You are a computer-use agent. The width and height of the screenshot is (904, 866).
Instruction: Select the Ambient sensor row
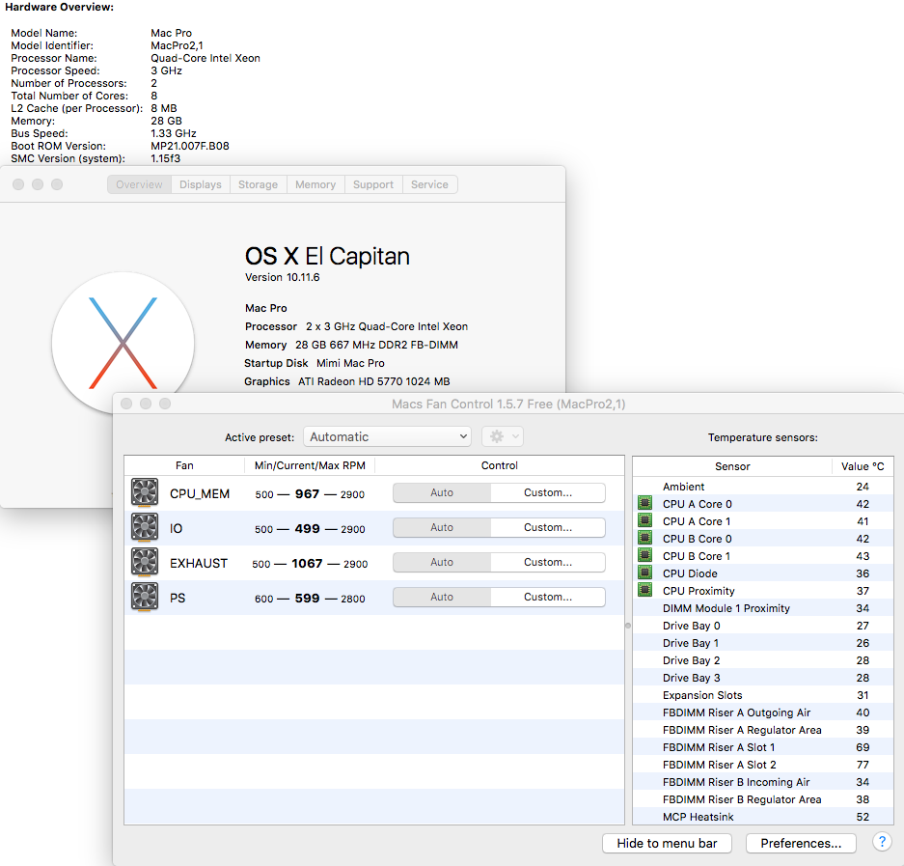pyautogui.click(x=763, y=487)
